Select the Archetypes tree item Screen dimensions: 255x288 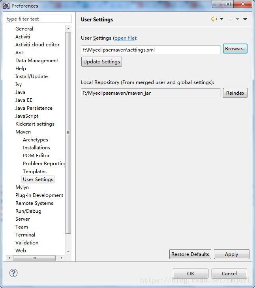tap(36, 140)
